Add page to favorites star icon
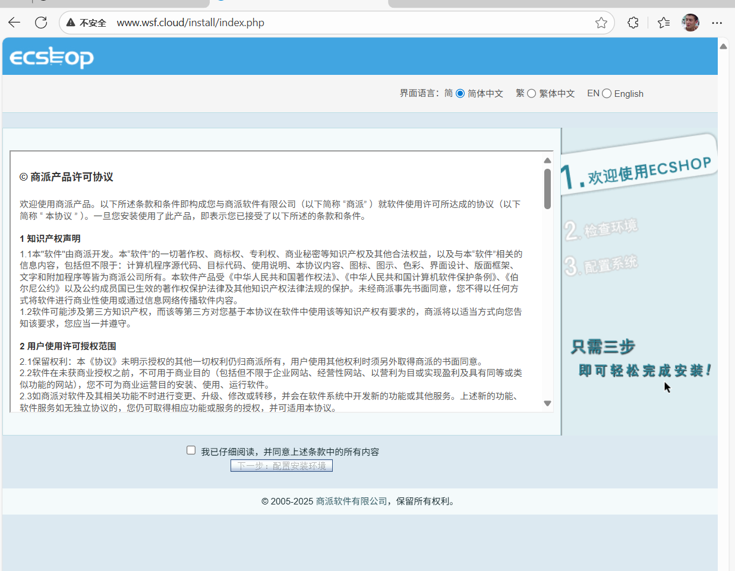735x571 pixels. pyautogui.click(x=601, y=23)
